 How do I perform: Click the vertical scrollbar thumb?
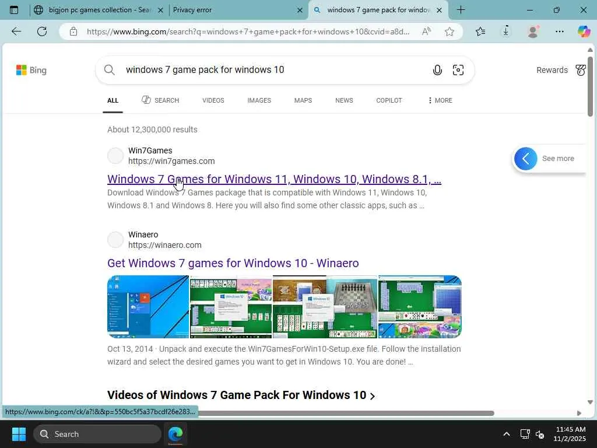click(x=590, y=86)
